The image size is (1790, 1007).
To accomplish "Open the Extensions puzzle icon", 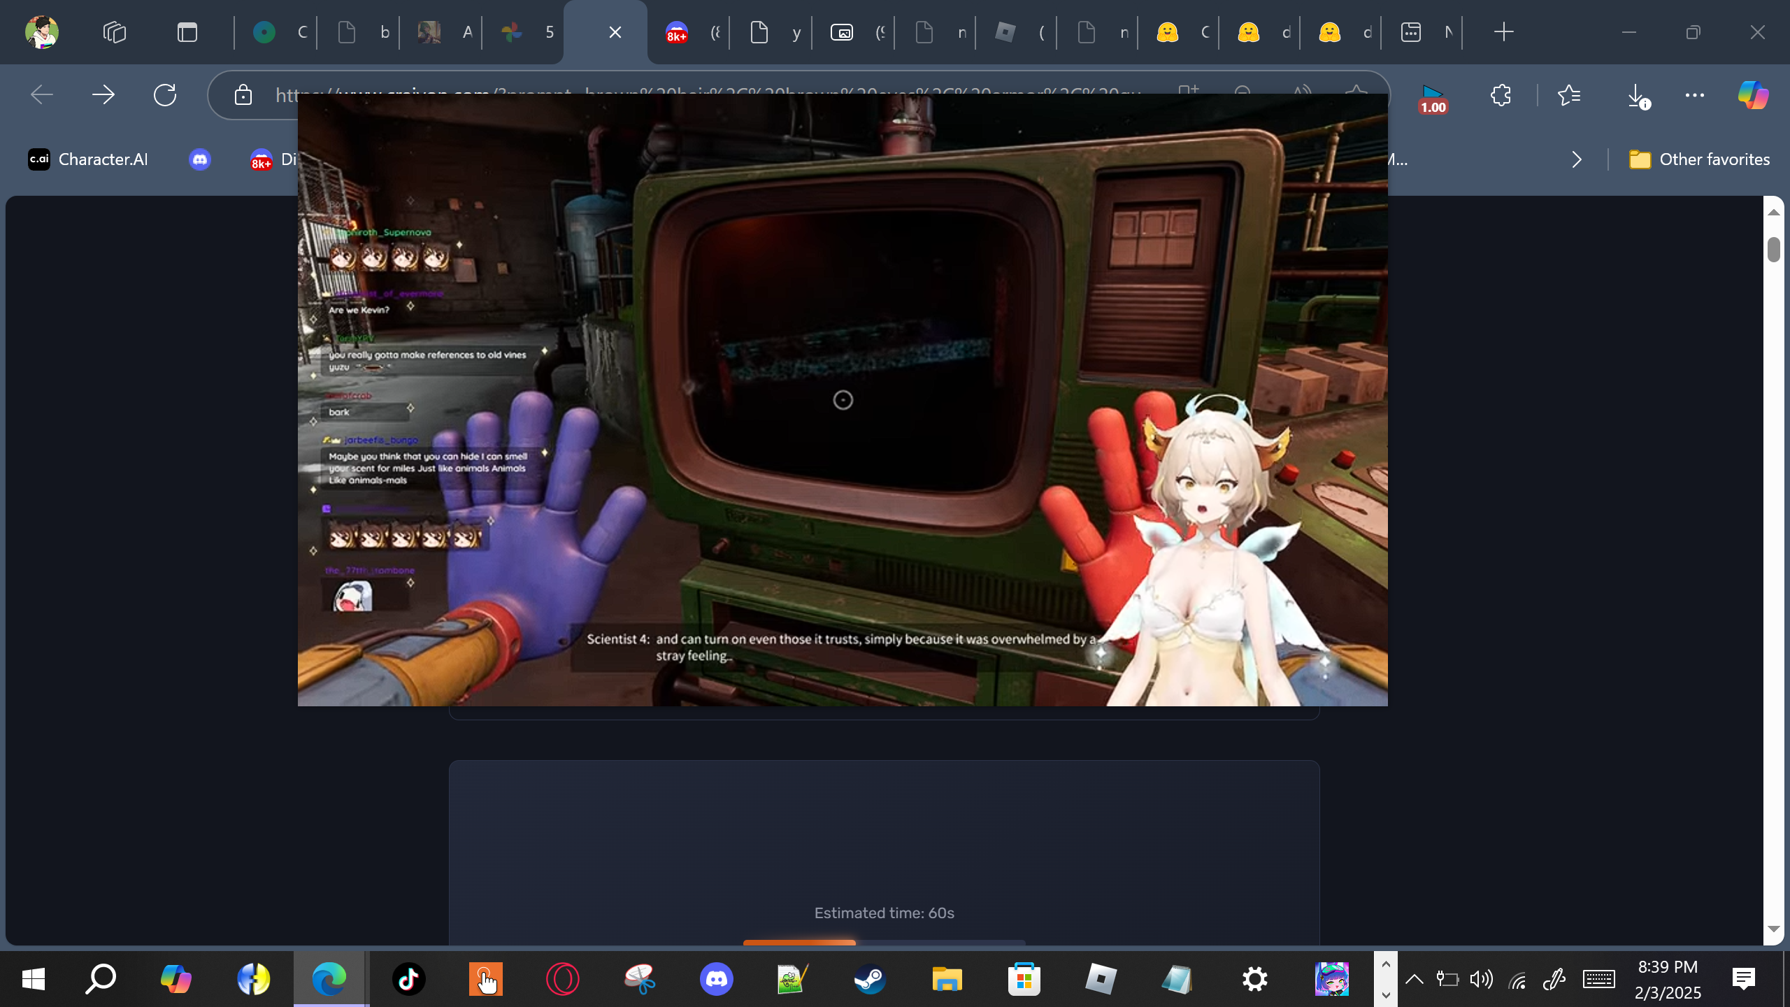I will click(1501, 95).
